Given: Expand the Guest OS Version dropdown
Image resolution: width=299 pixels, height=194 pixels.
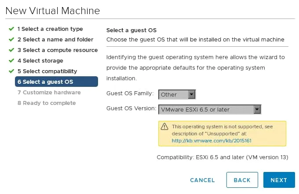Looking at the screenshot, I should (210, 109).
